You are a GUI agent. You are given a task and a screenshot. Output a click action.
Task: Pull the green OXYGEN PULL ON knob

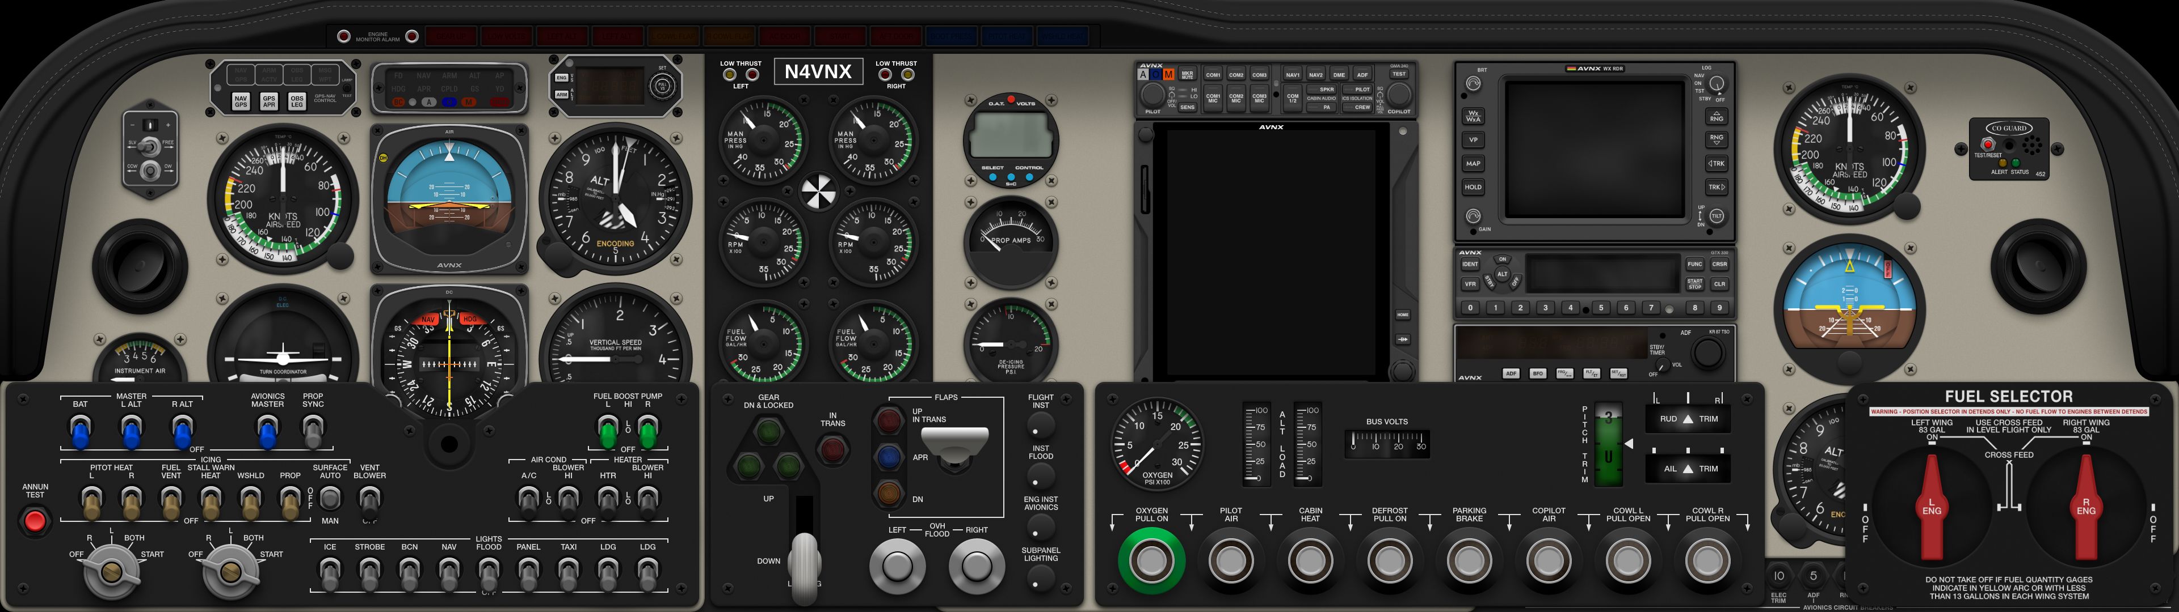pos(1151,560)
